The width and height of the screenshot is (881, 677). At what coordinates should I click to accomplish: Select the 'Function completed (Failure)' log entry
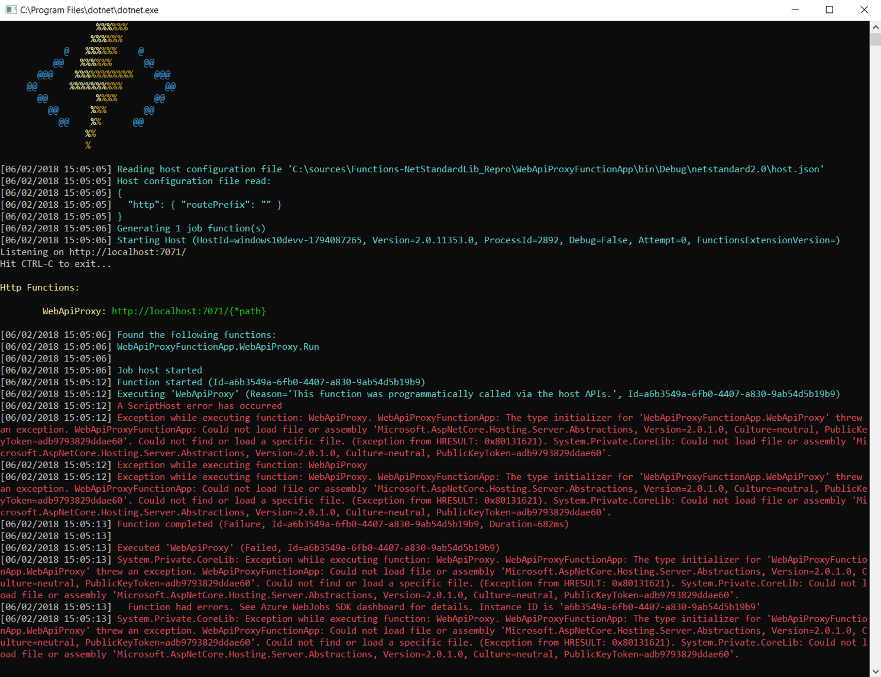tap(343, 524)
